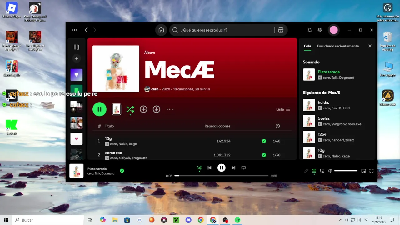Open the mini player

tap(363, 171)
